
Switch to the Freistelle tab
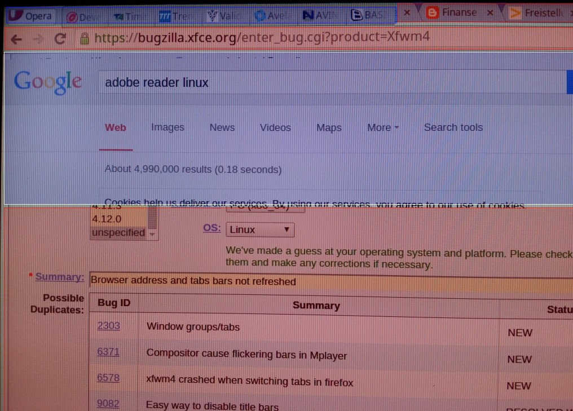click(540, 13)
